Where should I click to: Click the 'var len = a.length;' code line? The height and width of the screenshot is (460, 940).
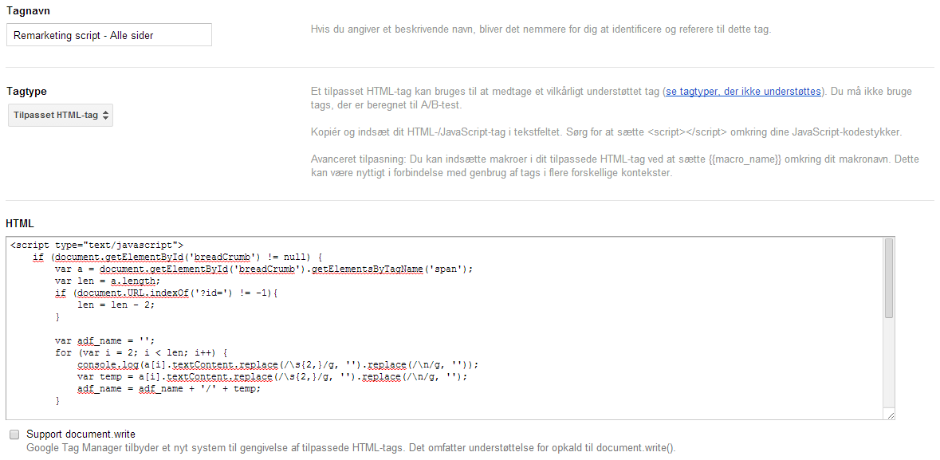pos(107,281)
